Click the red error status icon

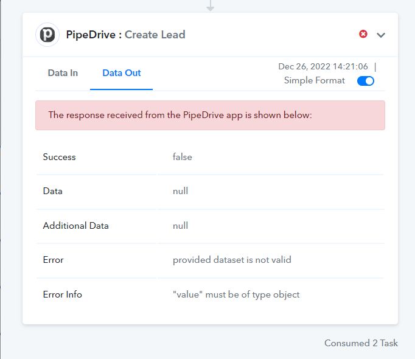363,34
